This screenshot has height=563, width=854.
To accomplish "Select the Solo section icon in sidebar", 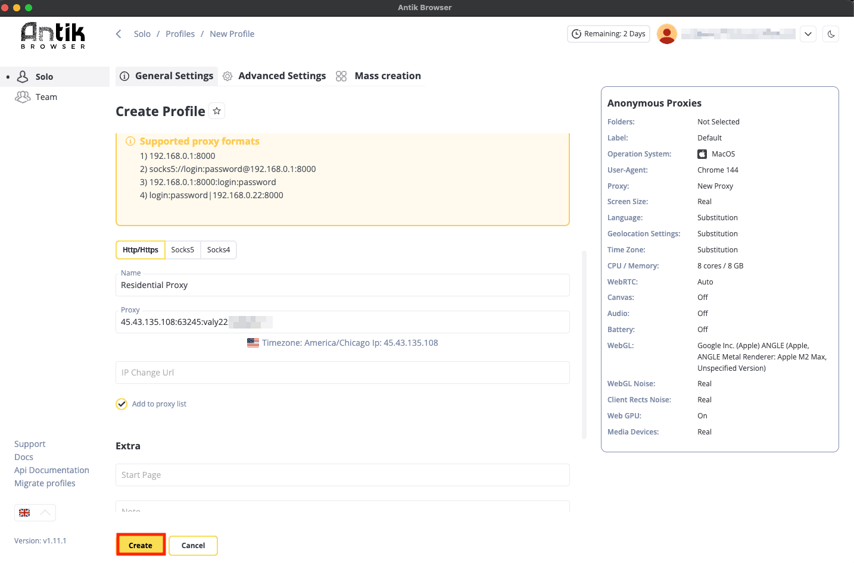I will click(23, 76).
